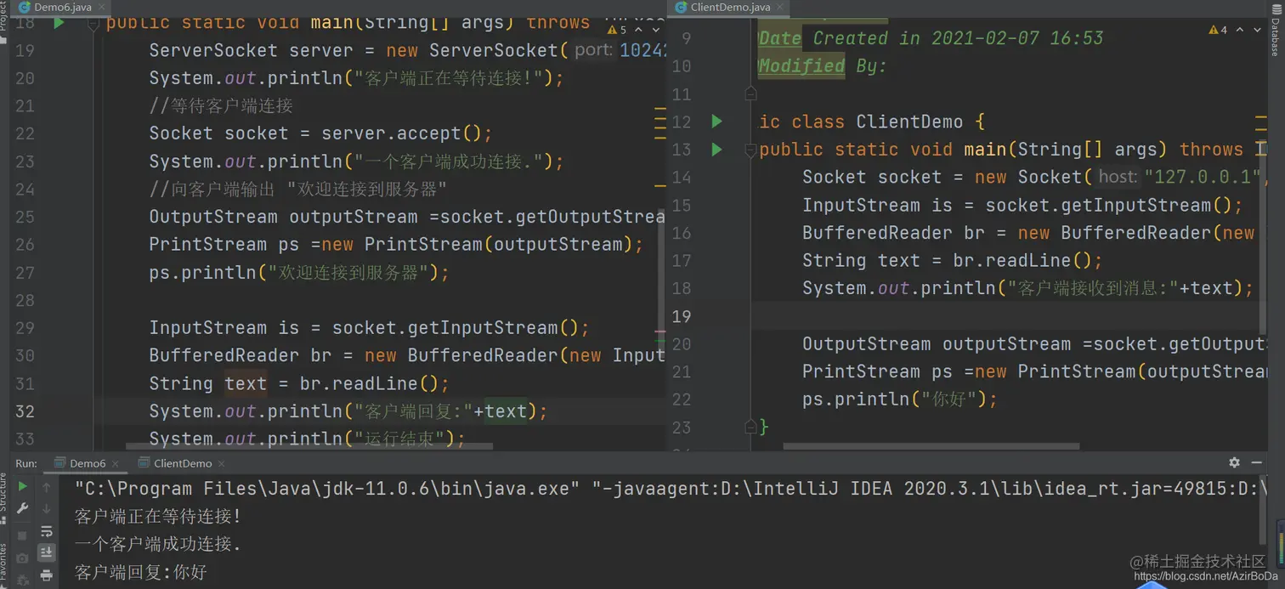1285x589 pixels.
Task: Click console output '客户端回复:你好'
Action: click(x=141, y=572)
